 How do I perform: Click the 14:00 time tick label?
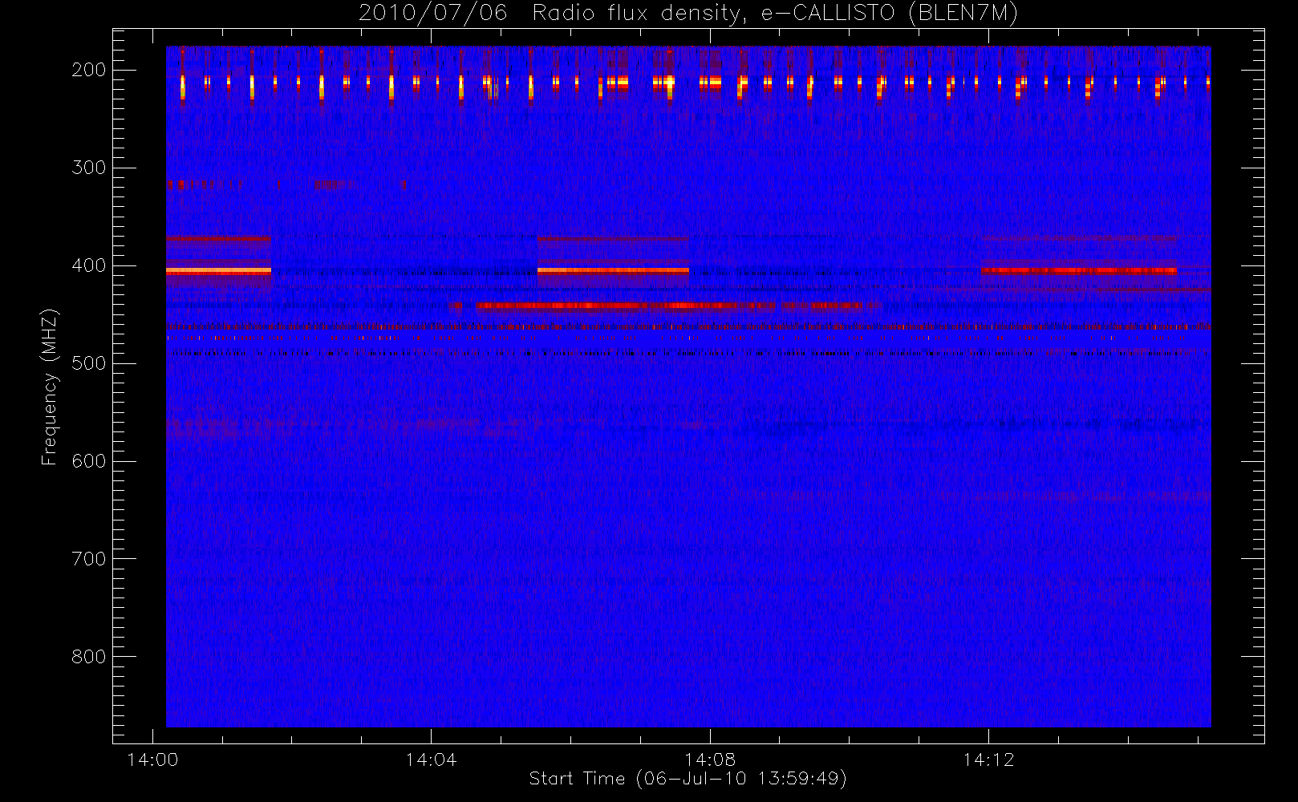pos(152,759)
